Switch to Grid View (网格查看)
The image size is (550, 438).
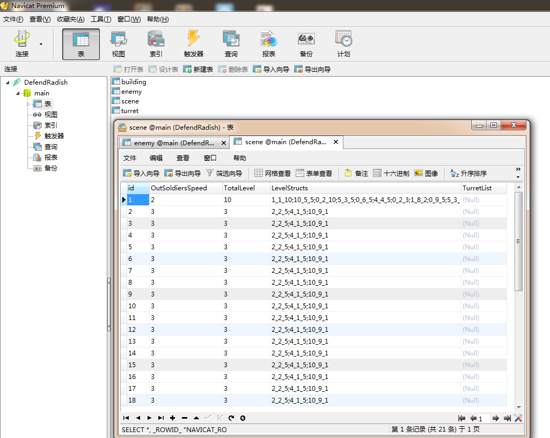point(273,173)
